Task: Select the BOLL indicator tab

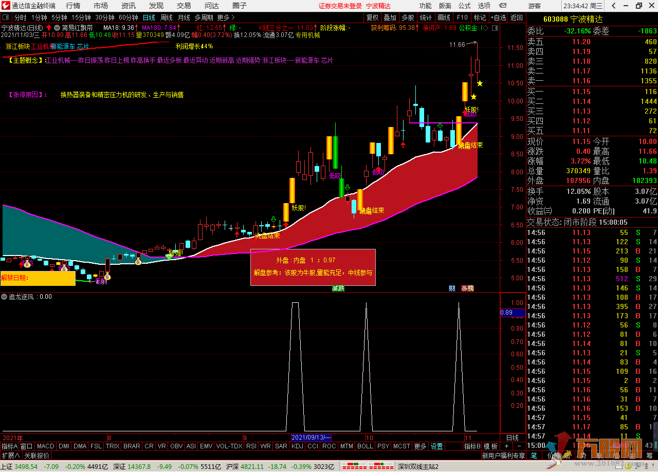Action: click(365, 446)
